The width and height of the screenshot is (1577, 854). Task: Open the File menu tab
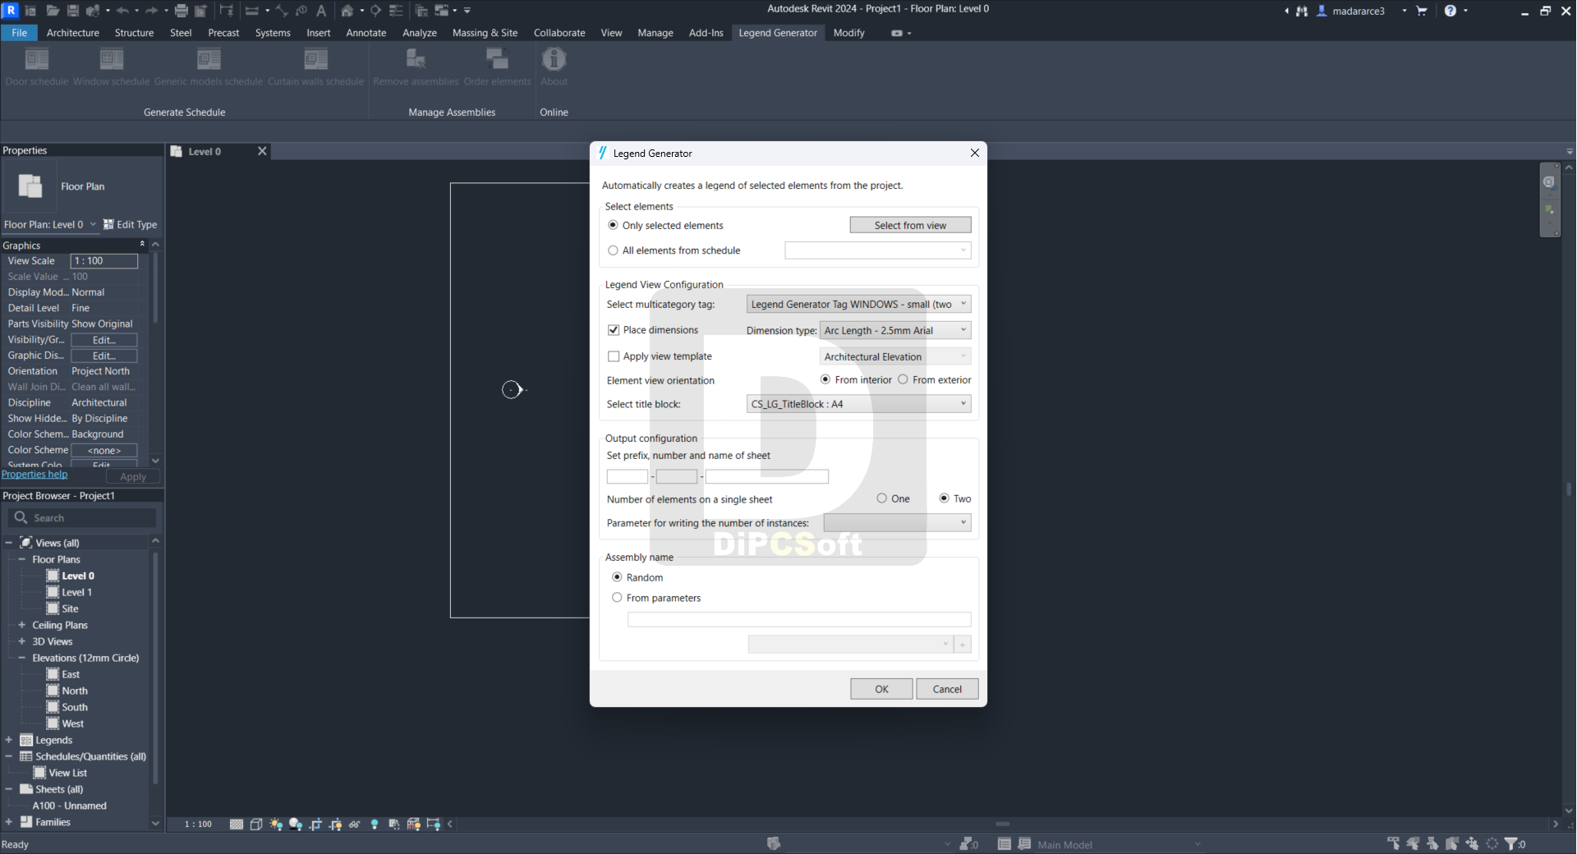click(x=19, y=33)
